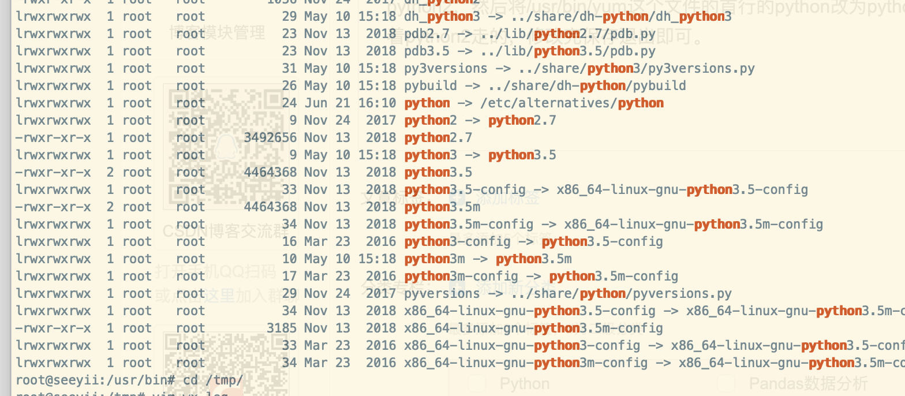Viewport: 905px width, 396px height.
Task: Click the python3-config symlink name
Action: pyautogui.click(x=457, y=241)
